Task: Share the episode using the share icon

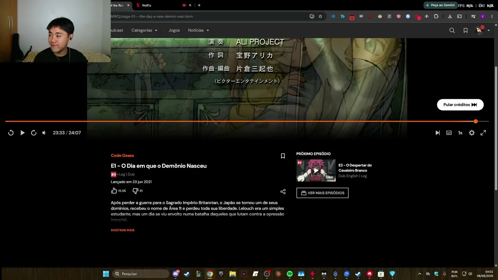Action: point(283,192)
